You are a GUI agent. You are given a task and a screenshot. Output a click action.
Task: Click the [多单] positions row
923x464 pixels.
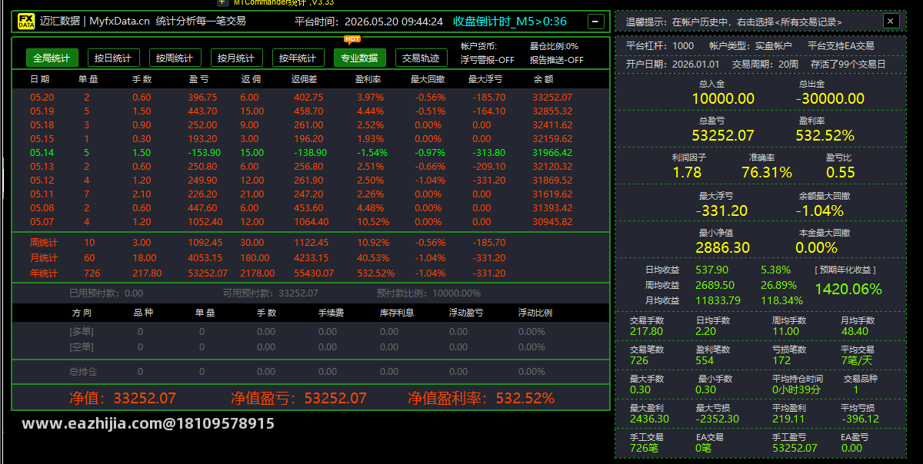click(x=311, y=331)
